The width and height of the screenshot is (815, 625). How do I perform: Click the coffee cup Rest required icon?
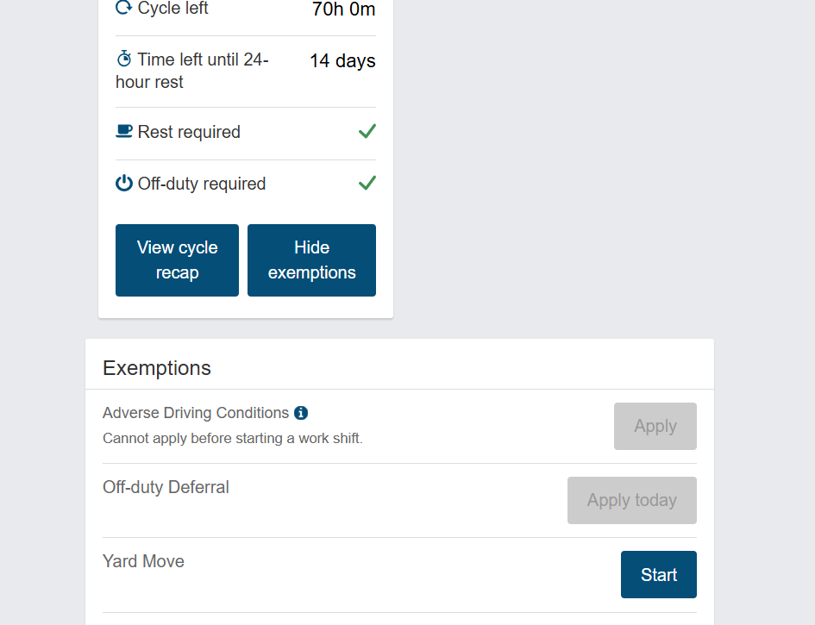click(x=123, y=131)
